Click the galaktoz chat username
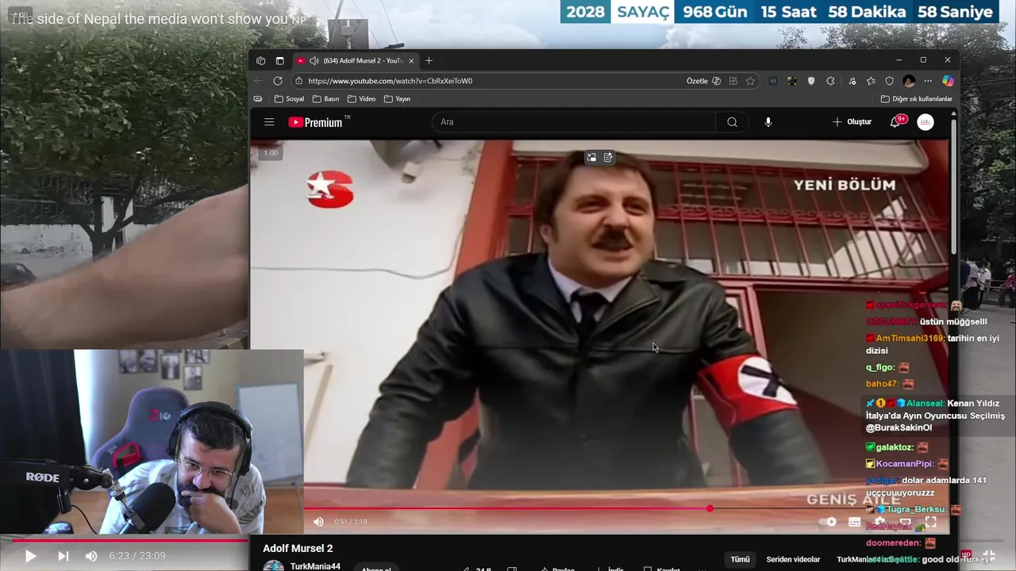 point(895,447)
